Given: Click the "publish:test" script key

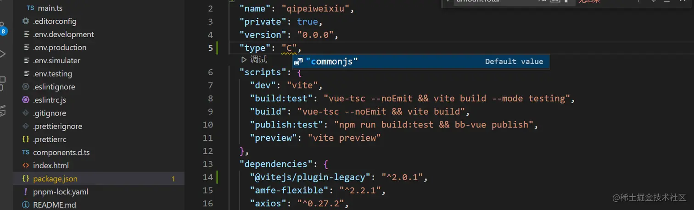Looking at the screenshot, I should pyautogui.click(x=286, y=125).
